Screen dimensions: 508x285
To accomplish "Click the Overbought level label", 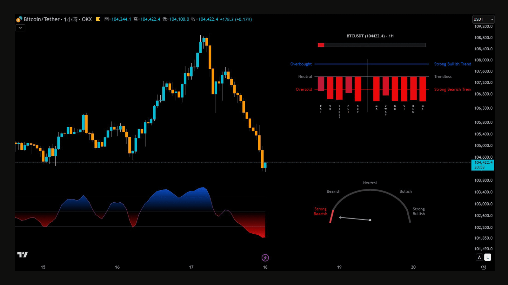I will point(301,64).
